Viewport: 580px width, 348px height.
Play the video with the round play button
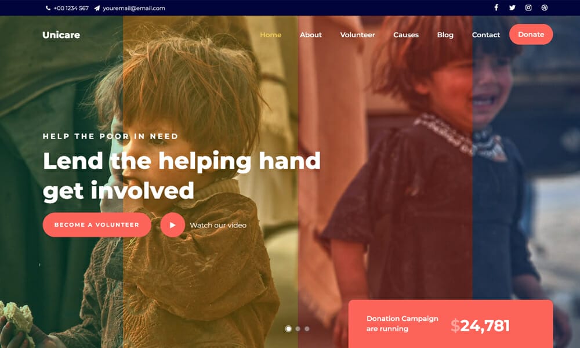pyautogui.click(x=172, y=225)
